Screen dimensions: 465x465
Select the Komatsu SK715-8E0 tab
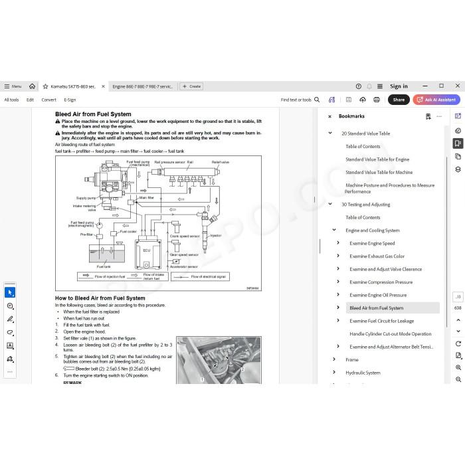click(72, 86)
